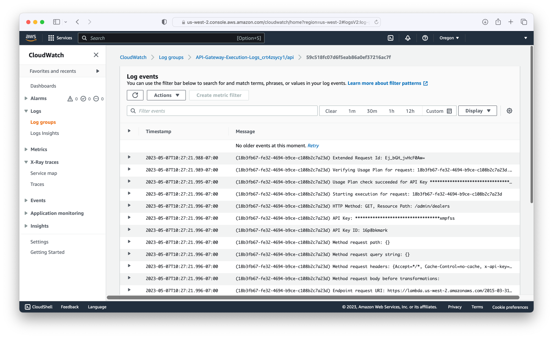Click the vertical page scrollbar

532,124
